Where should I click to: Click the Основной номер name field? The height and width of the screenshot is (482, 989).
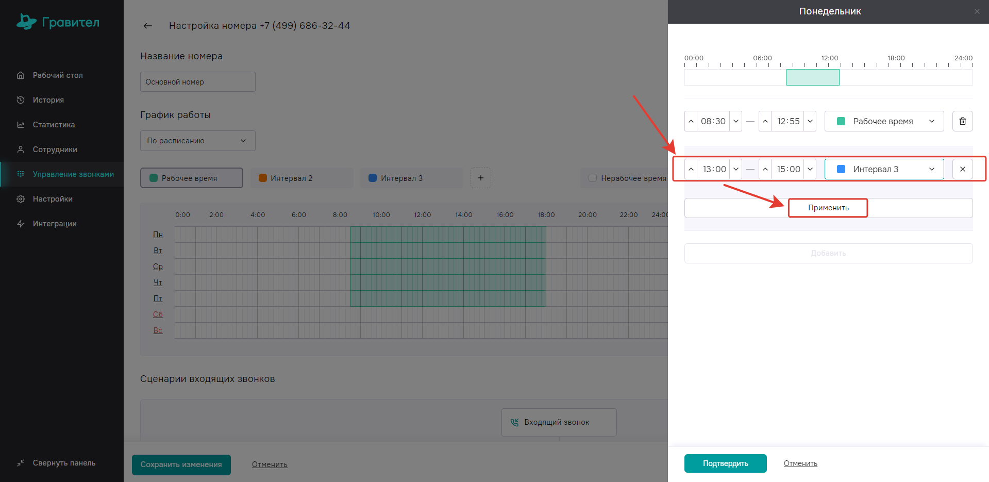197,82
